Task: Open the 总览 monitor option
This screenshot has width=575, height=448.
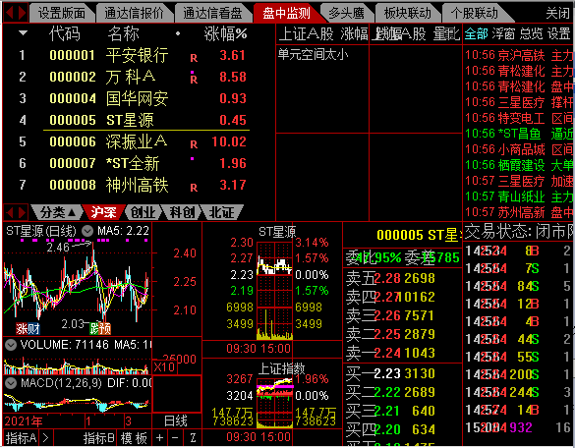Action: coord(531,34)
